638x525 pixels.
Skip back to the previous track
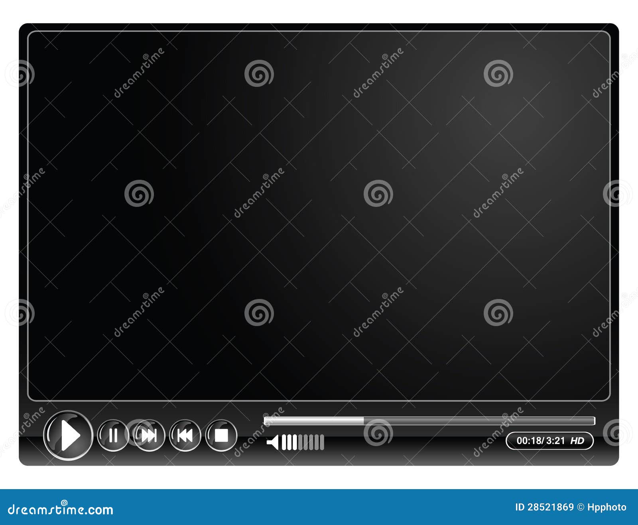(184, 437)
